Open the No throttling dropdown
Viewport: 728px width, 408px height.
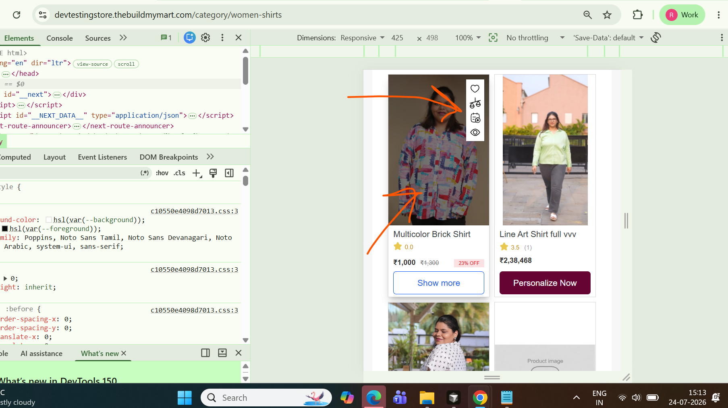click(535, 37)
